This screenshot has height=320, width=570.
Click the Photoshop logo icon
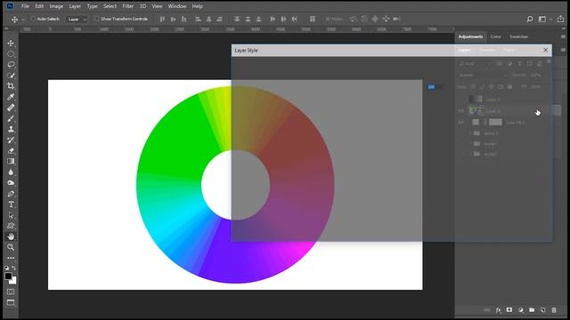click(10, 6)
